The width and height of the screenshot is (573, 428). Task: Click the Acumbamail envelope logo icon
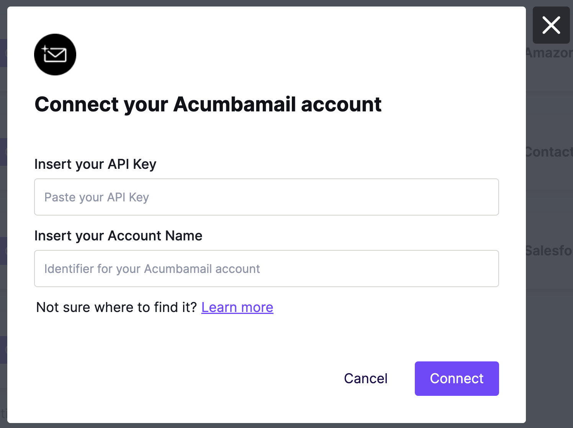click(55, 54)
